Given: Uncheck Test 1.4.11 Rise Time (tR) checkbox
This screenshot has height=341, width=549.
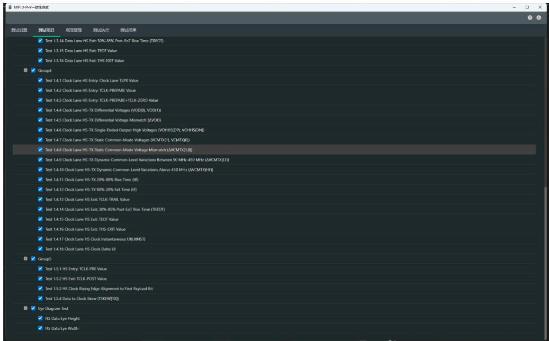Looking at the screenshot, I should pyautogui.click(x=40, y=179).
